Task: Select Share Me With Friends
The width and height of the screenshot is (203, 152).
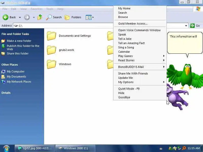Action: (133, 73)
